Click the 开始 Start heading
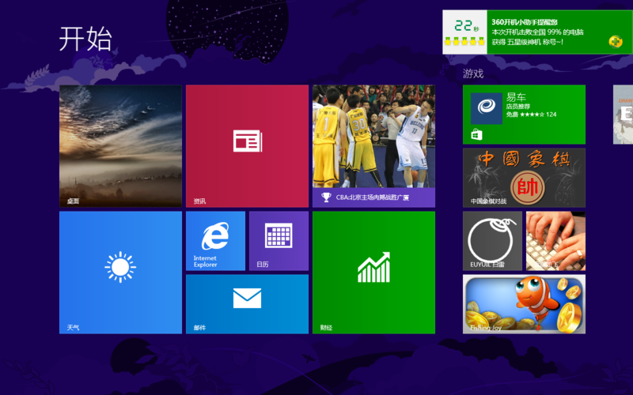Viewport: 633px width, 395px height. pos(85,39)
